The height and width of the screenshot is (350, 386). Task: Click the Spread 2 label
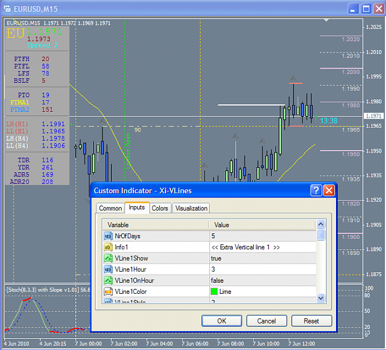click(43, 45)
